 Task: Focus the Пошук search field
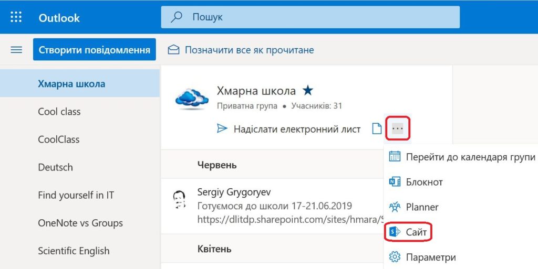pos(310,17)
